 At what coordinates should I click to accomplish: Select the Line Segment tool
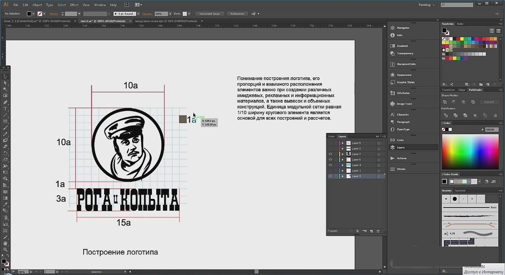[x=5, y=115]
